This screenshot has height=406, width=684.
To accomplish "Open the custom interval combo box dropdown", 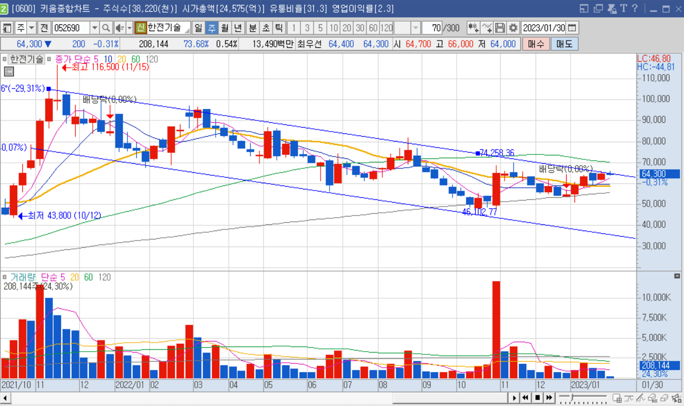I will coord(416,28).
